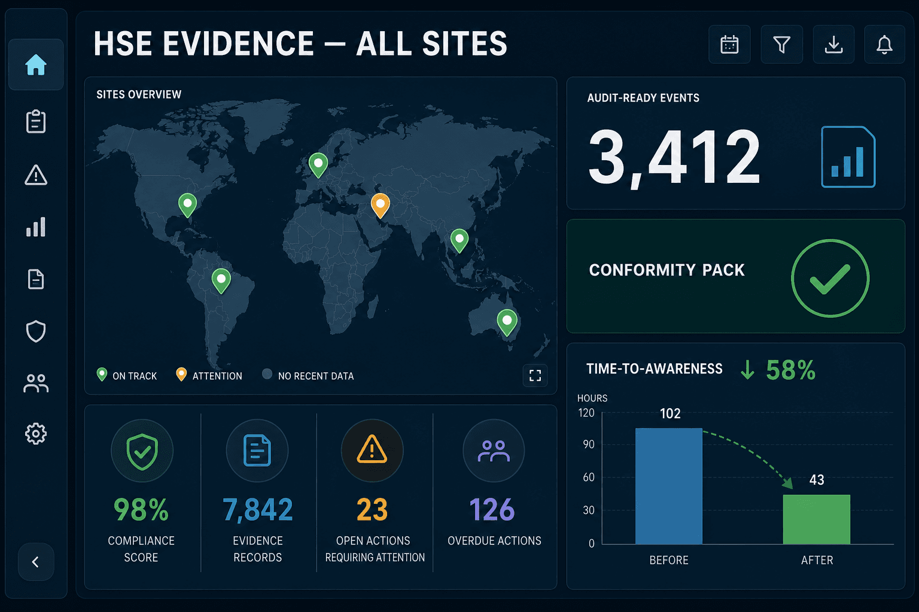Screen dimensions: 919x612
Task: Open the notifications bell
Action: click(884, 45)
